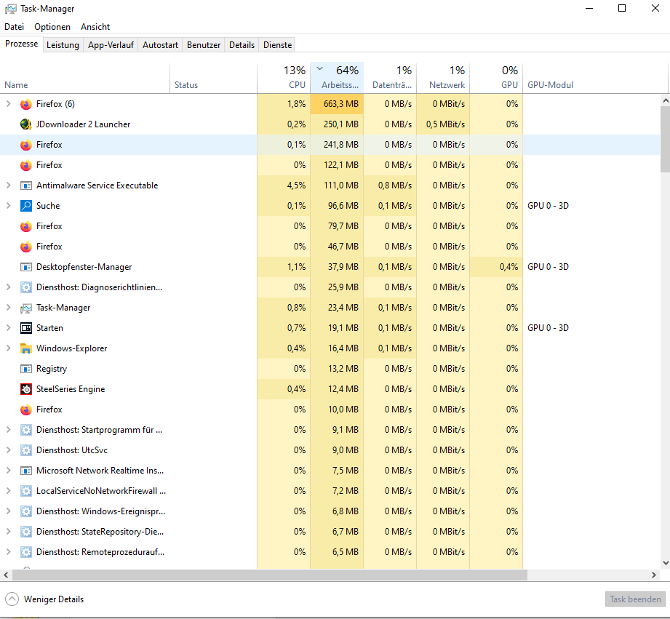Select the '0,4%' GPU cell
Image resolution: width=670 pixels, height=619 pixels.
[x=496, y=267]
